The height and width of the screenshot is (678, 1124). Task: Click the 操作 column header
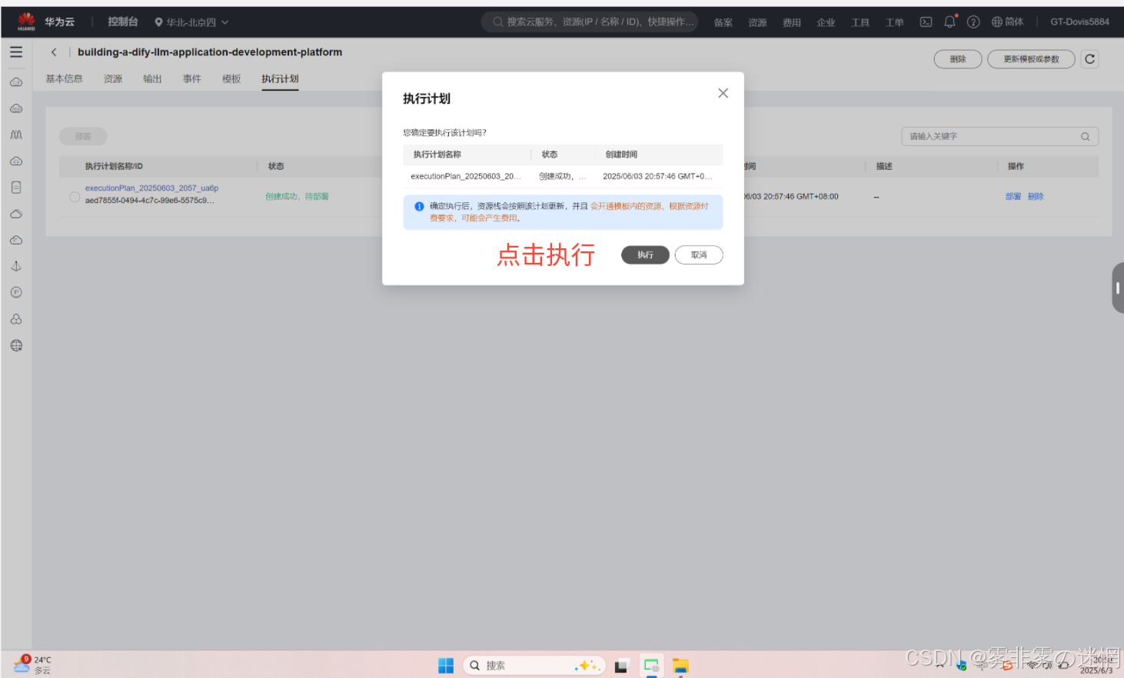point(1016,166)
